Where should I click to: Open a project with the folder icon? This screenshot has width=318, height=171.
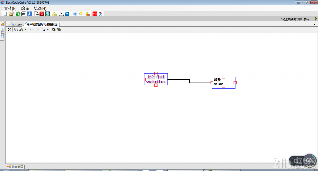tap(11, 14)
